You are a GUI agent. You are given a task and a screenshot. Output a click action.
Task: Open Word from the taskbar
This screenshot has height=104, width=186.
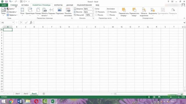(x=19, y=101)
